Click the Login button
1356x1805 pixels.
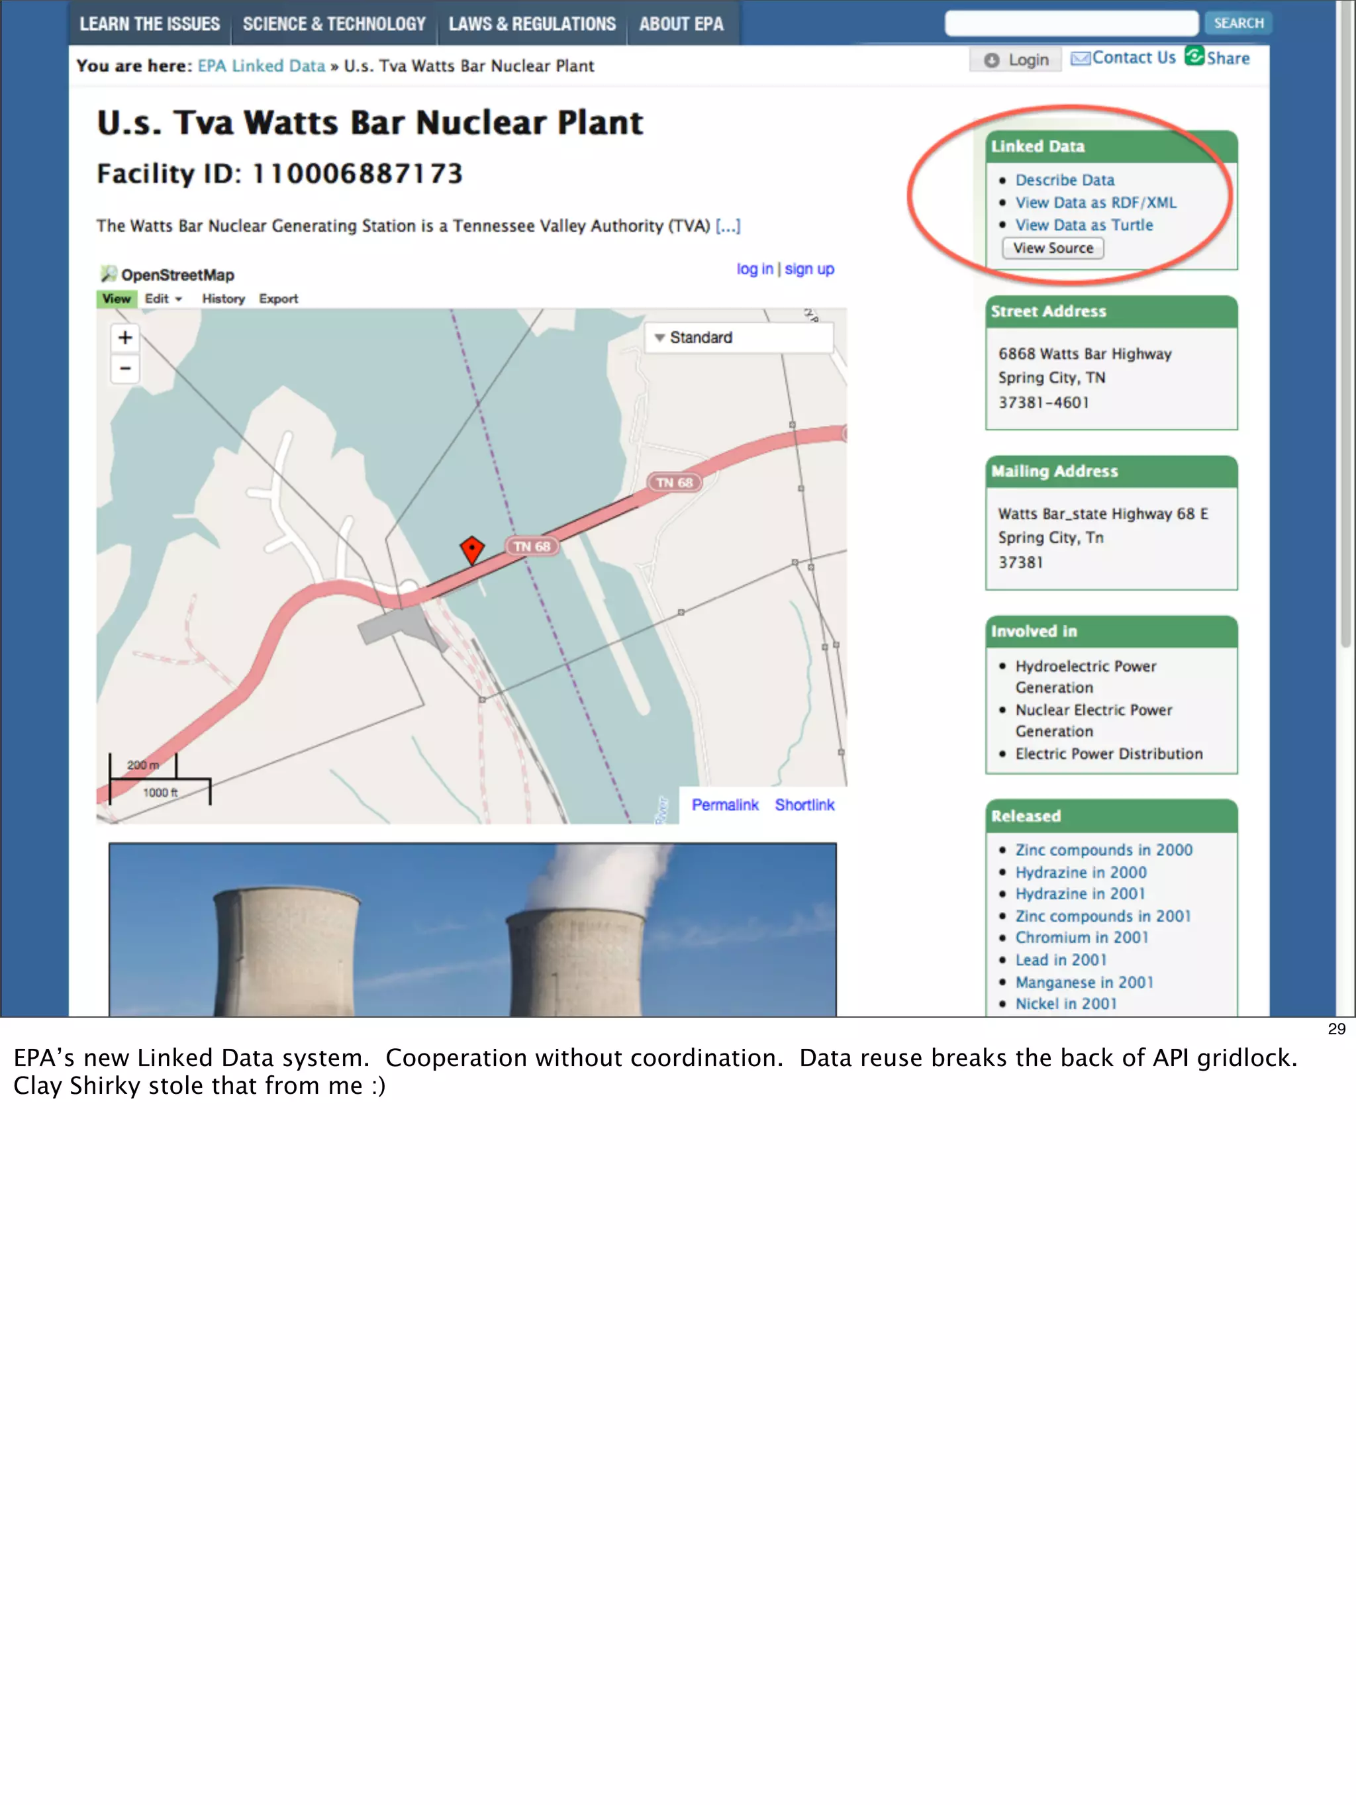pyautogui.click(x=1016, y=60)
